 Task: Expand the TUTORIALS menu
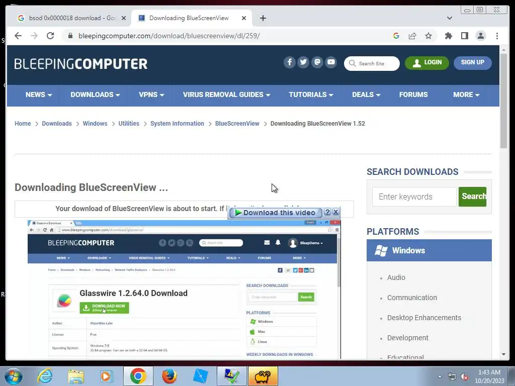pos(311,95)
